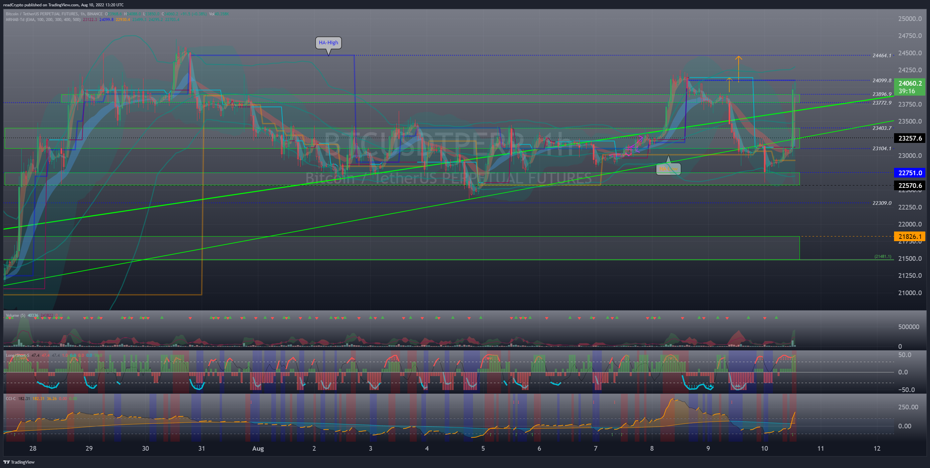
Task: Click the Volume (5) indicator legend
Action: (x=16, y=315)
